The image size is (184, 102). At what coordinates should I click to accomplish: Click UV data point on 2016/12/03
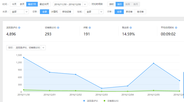pyautogui.click(x=102, y=91)
